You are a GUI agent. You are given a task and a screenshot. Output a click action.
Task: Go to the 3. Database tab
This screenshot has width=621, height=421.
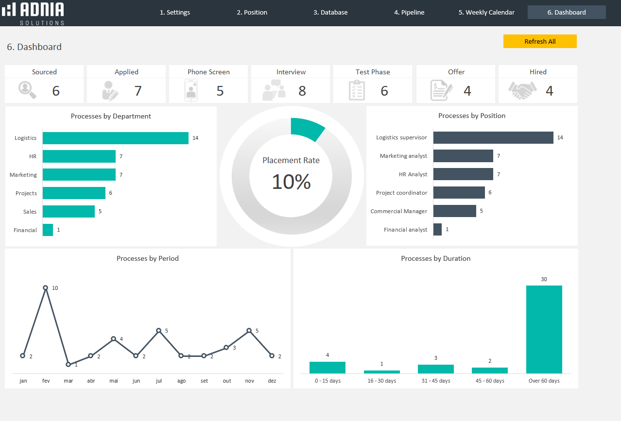tap(330, 13)
